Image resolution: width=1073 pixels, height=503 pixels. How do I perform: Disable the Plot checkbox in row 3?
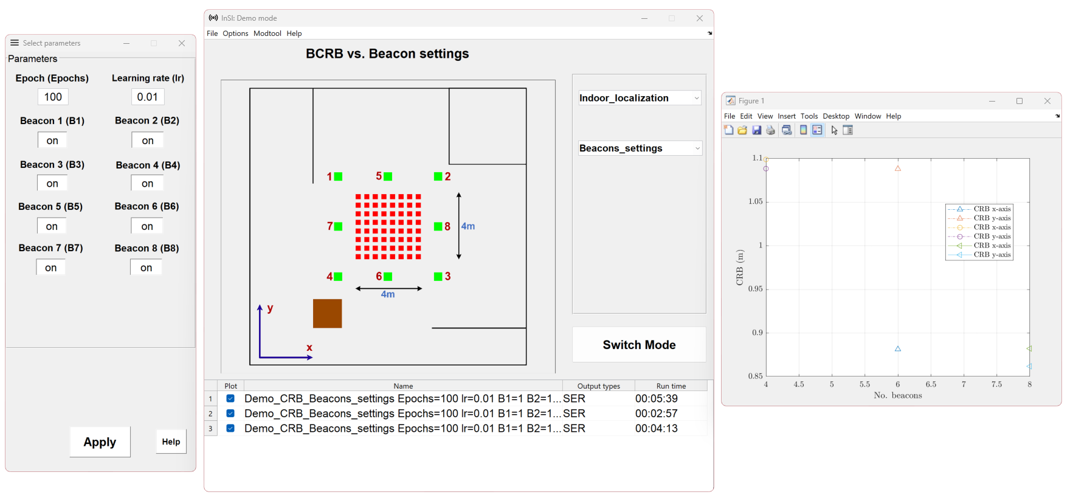(x=230, y=428)
